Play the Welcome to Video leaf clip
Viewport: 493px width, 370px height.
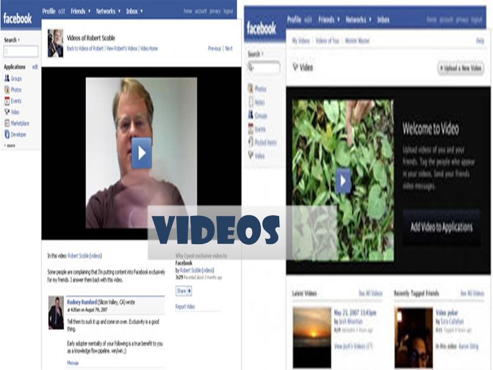(343, 180)
